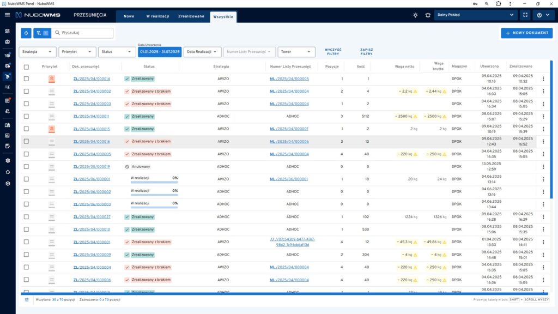
Task: Select all rows with header checkbox
Action: tap(26, 67)
